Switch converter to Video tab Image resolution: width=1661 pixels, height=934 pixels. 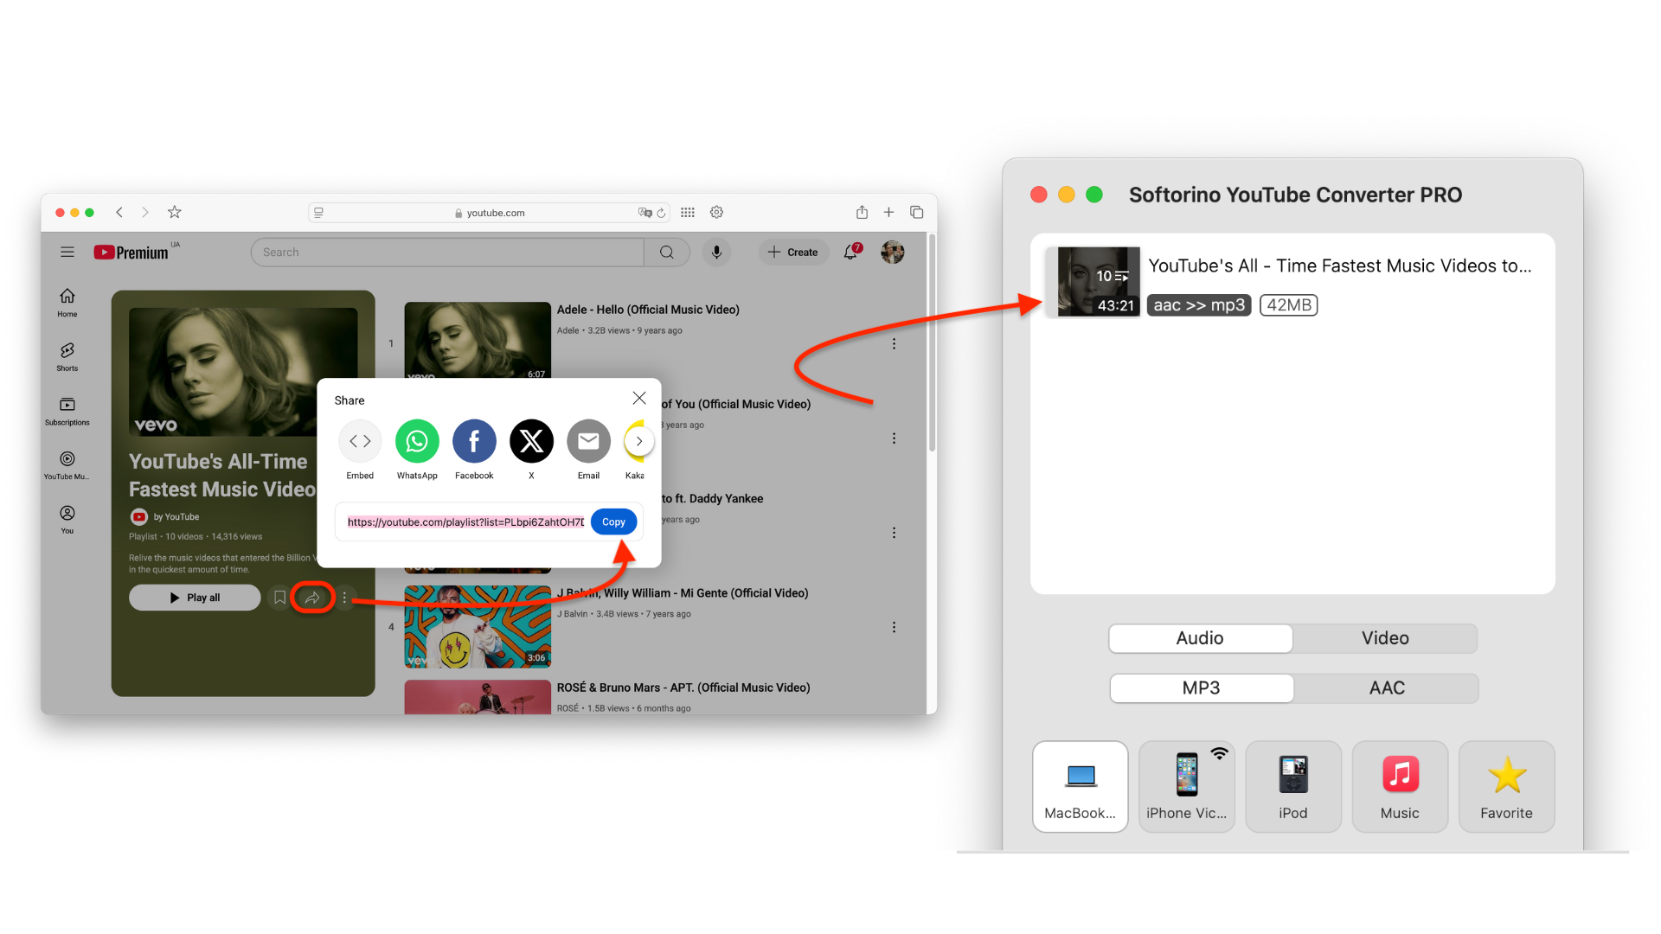point(1385,638)
